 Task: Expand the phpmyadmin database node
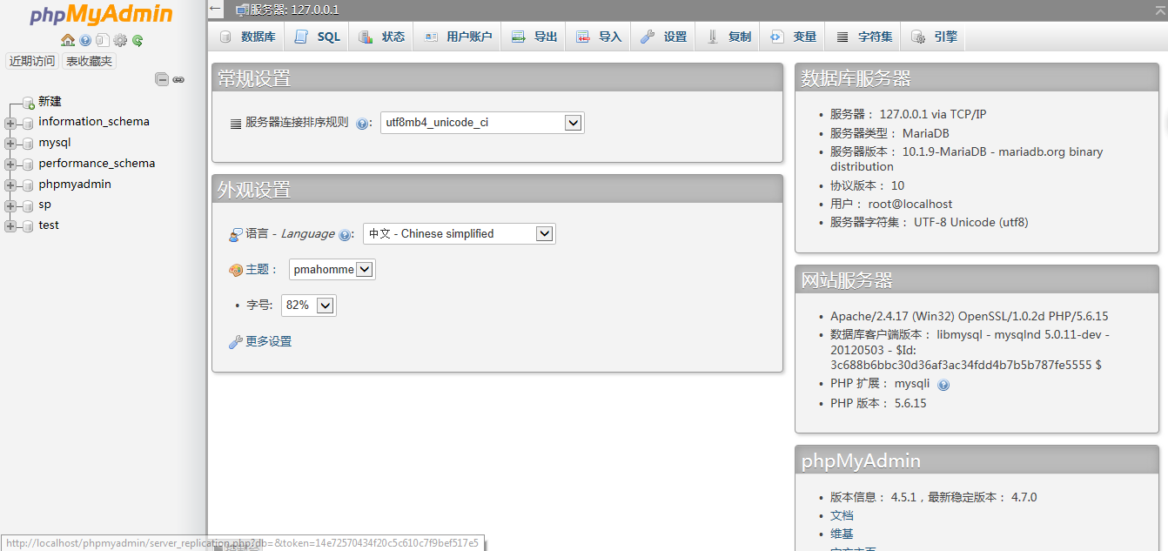pos(10,185)
